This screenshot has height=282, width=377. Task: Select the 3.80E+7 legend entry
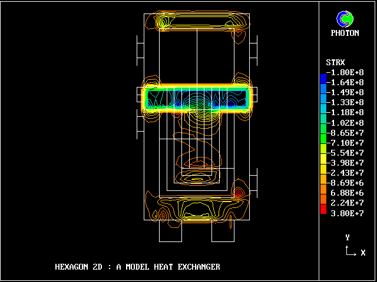tap(348, 213)
